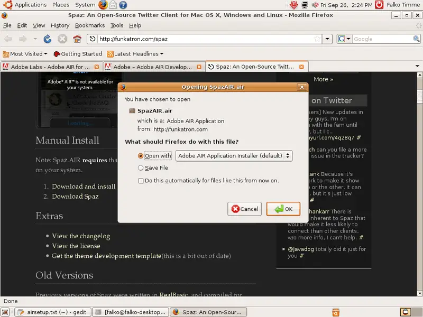423x317 pixels.
Task: Open the Places panel menu
Action: point(61,5)
